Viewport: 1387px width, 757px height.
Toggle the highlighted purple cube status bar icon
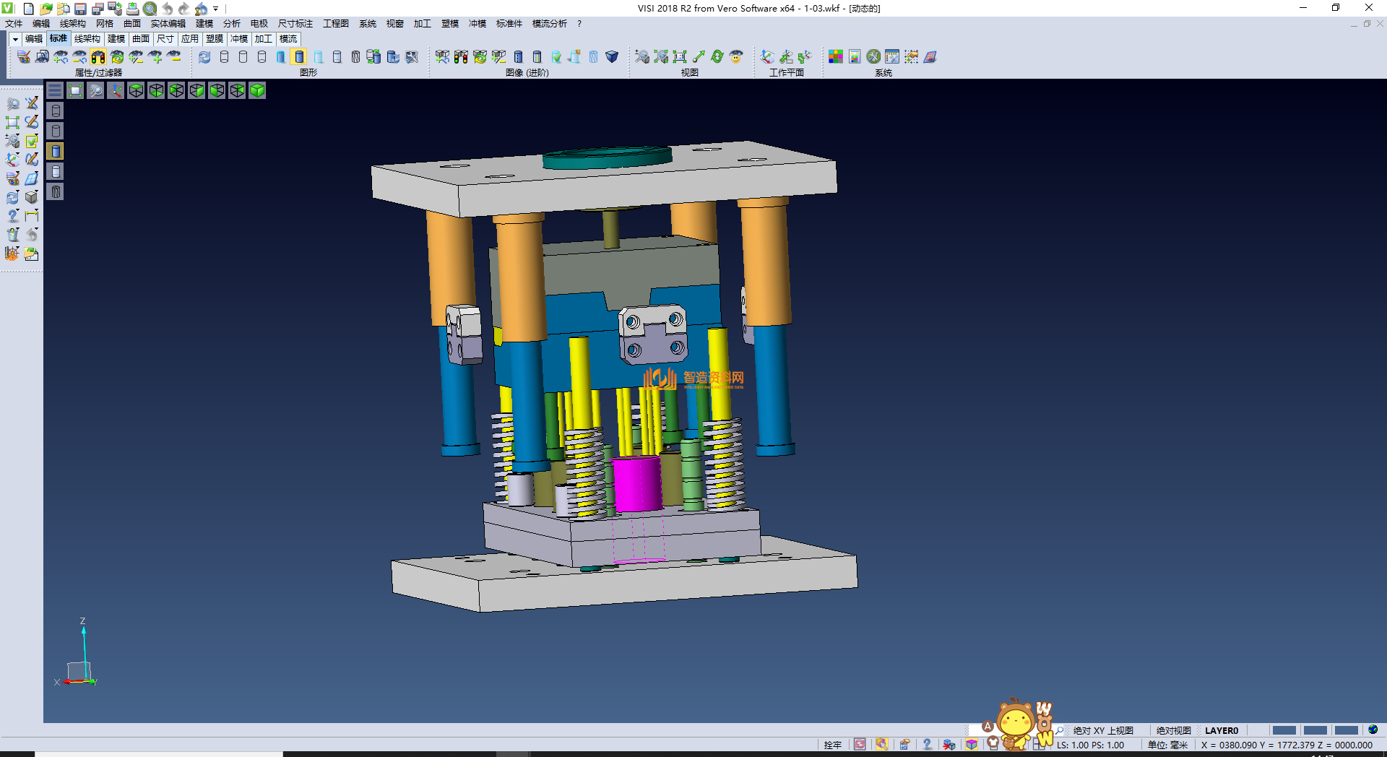tap(972, 745)
